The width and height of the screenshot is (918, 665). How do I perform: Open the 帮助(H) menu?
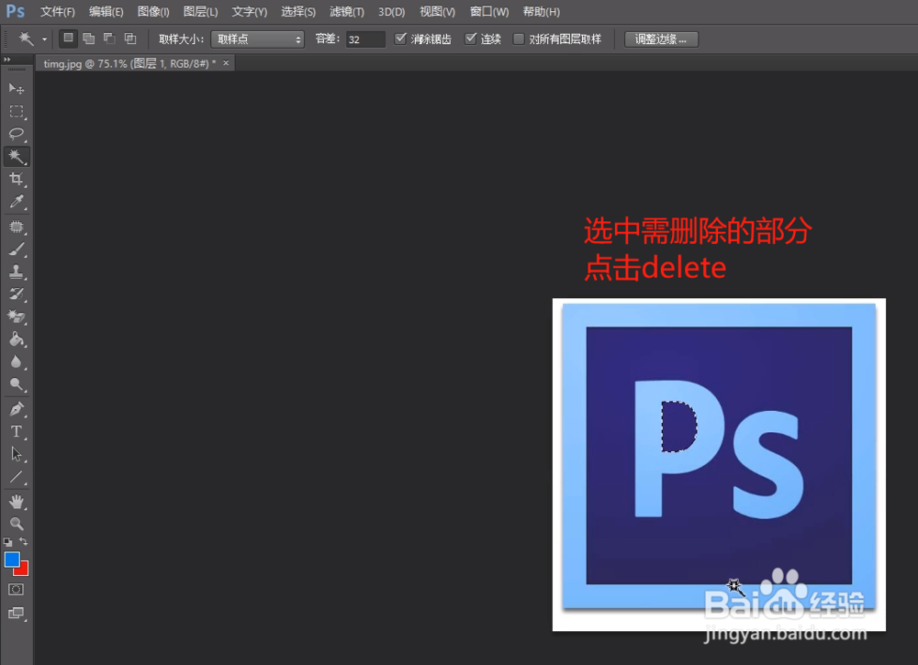point(541,12)
